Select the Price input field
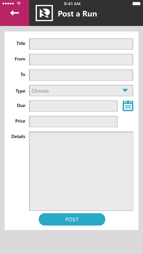 73,122
